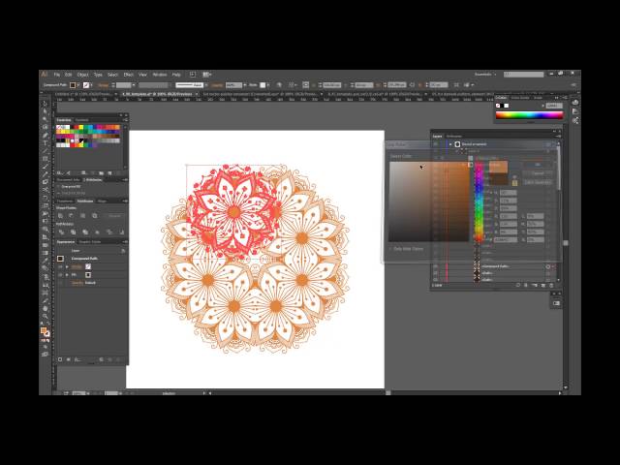
Task: Click OK in Color Picker dialog
Action: click(x=538, y=165)
